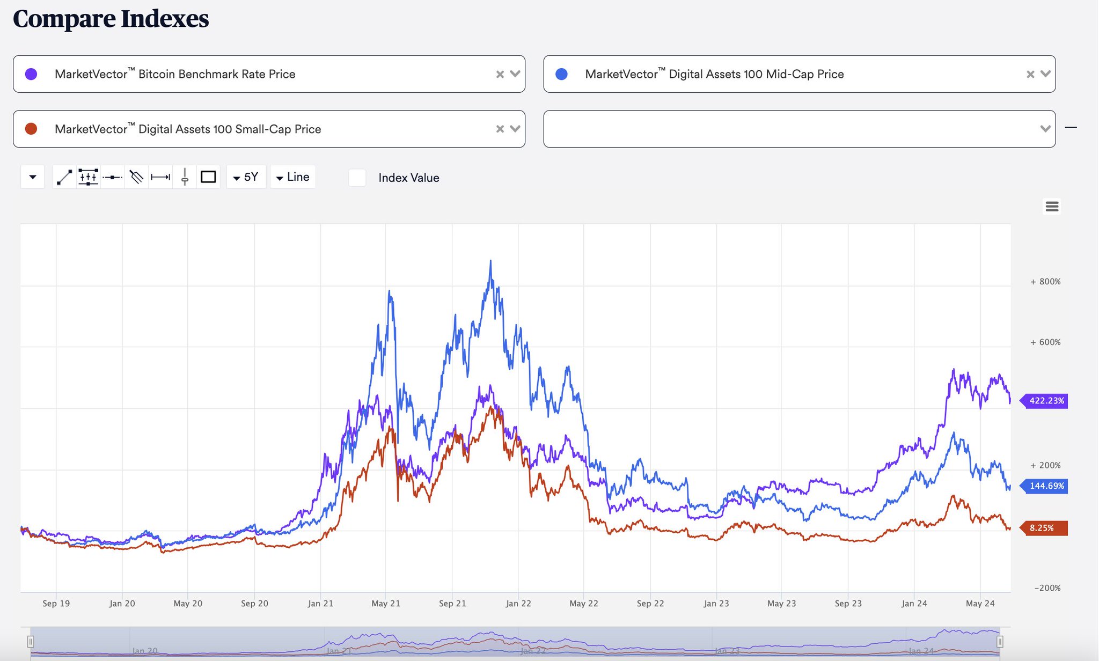
Task: Open the chart hamburger export menu
Action: click(1052, 206)
